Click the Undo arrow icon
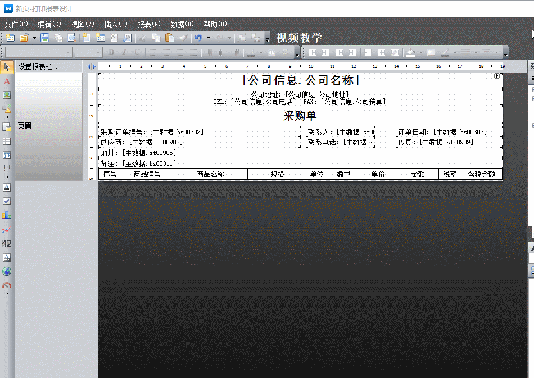 [x=198, y=38]
